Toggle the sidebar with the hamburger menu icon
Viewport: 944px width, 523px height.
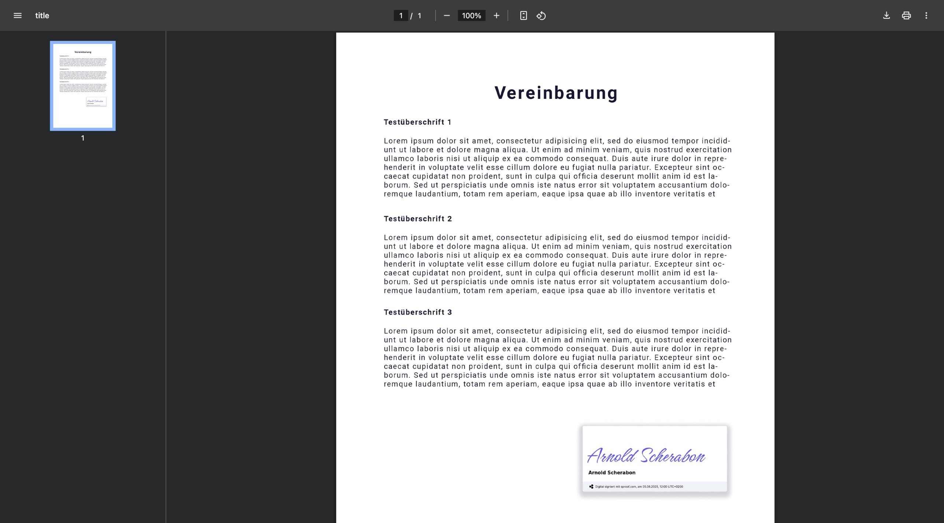click(17, 15)
